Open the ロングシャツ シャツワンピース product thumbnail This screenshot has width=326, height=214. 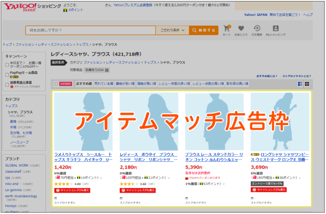[x=280, y=122]
